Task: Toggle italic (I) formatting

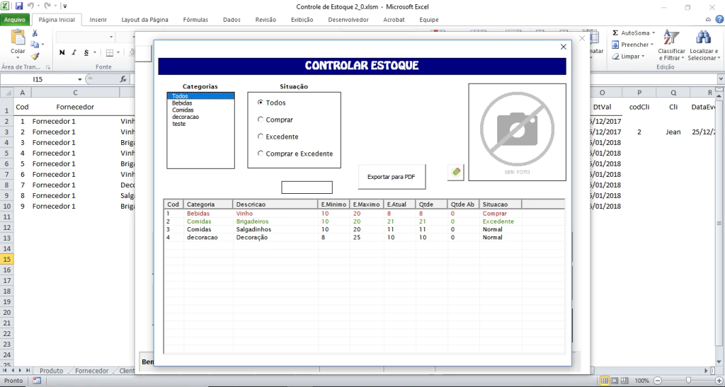Action: coord(74,52)
